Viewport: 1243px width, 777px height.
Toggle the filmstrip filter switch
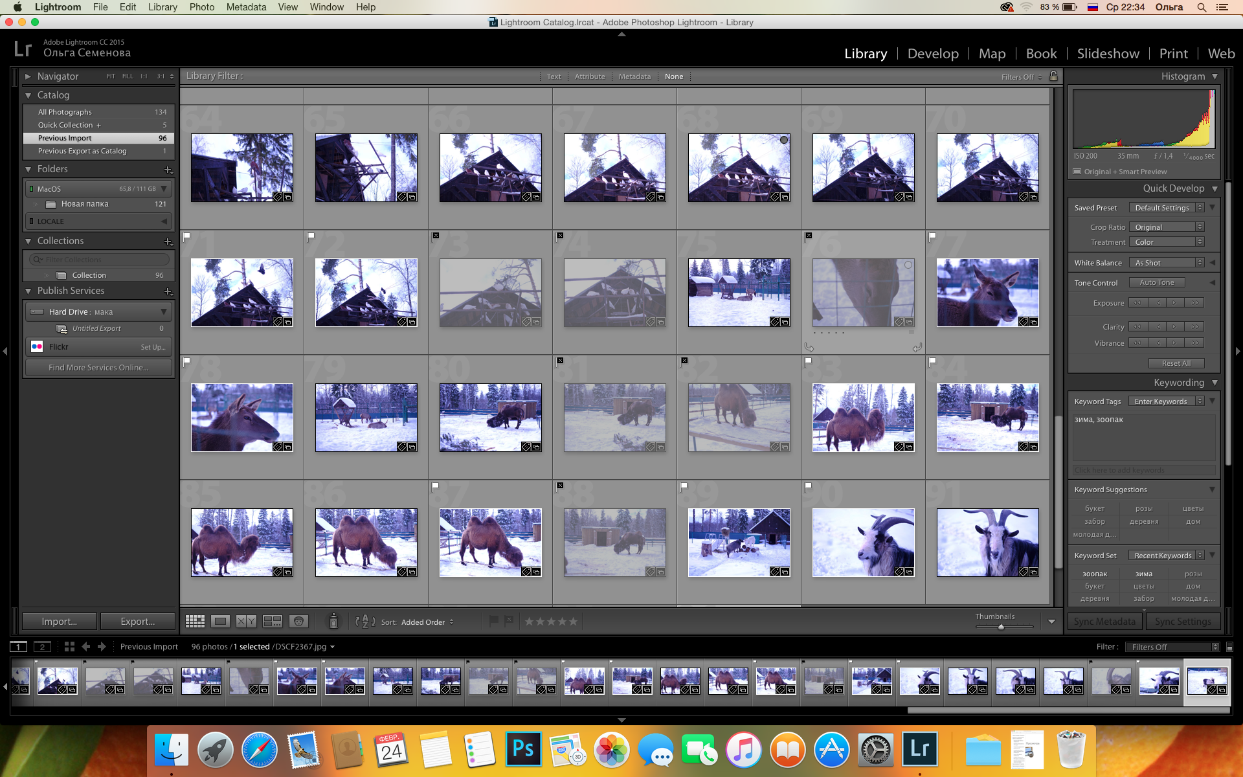pos(1229,647)
